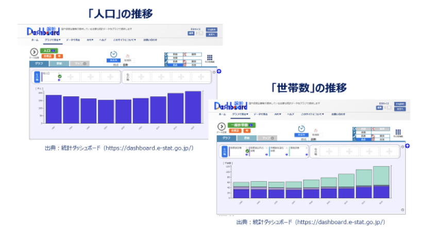Toggle the green checkmark on 人口 series card
The image size is (438, 246).
pyautogui.click(x=60, y=76)
